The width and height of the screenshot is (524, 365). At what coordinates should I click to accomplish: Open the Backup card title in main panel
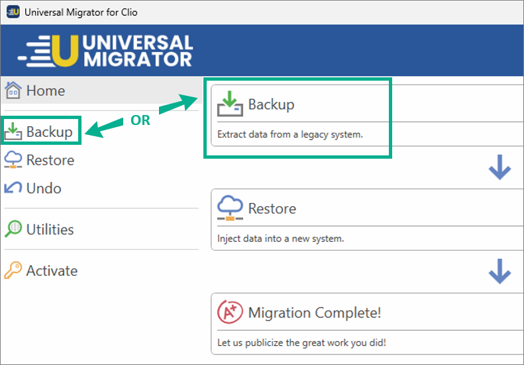click(x=272, y=104)
